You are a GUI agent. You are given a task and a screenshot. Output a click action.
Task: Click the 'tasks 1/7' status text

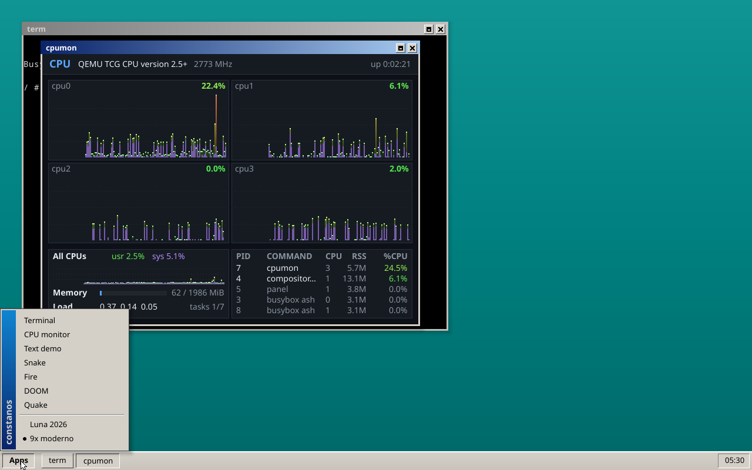[207, 307]
